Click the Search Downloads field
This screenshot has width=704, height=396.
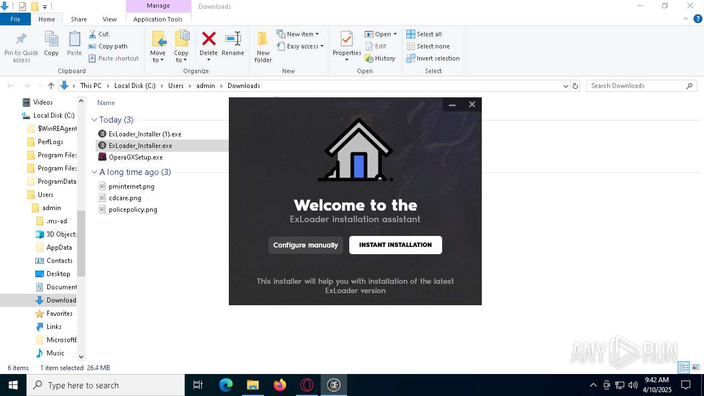click(x=641, y=86)
